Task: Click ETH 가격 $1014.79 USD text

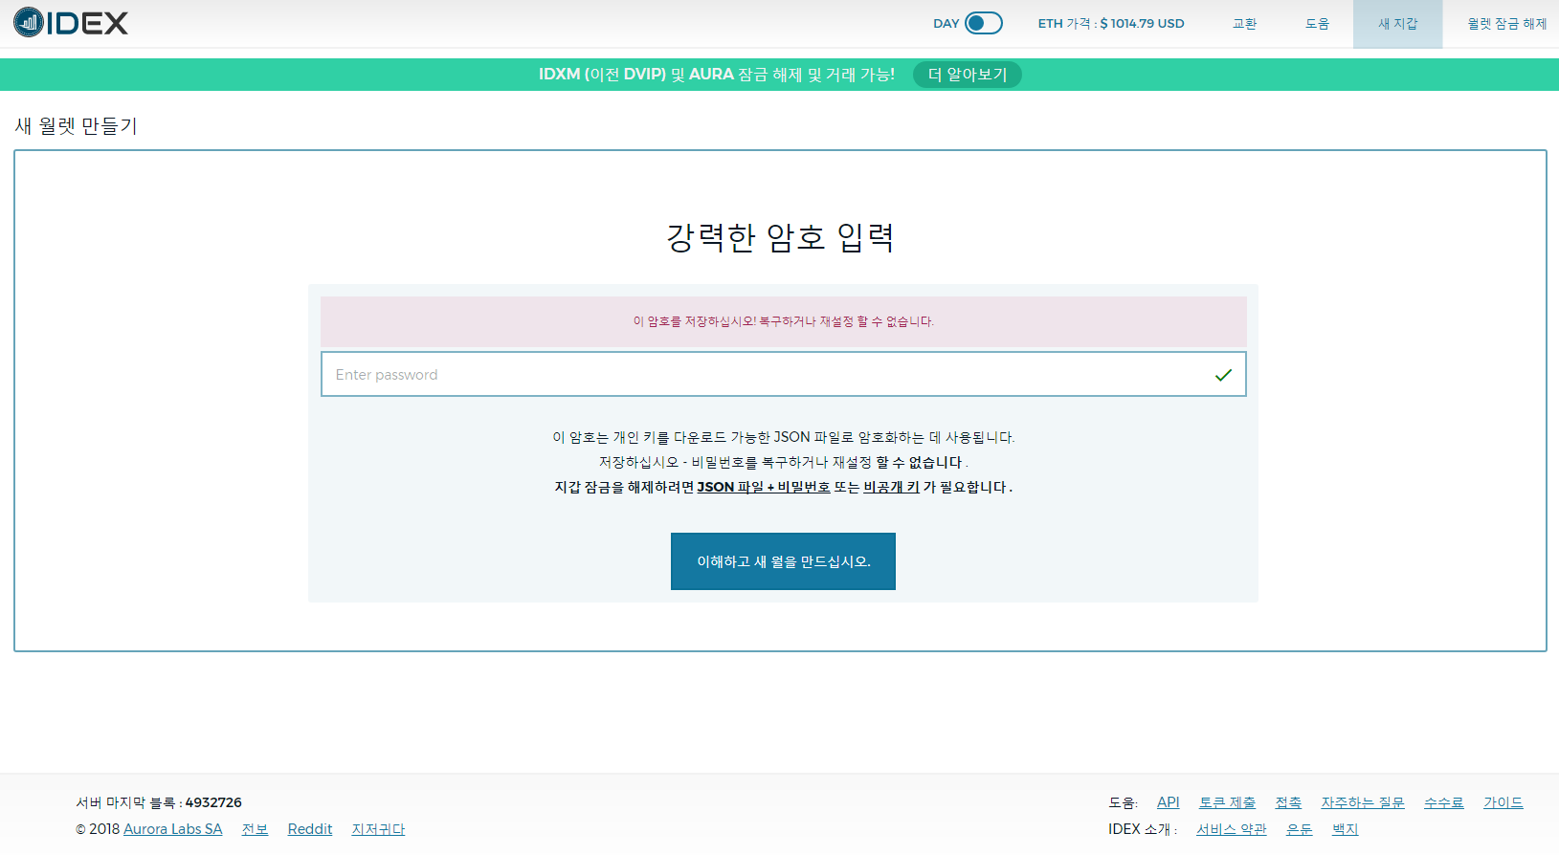Action: [1111, 24]
